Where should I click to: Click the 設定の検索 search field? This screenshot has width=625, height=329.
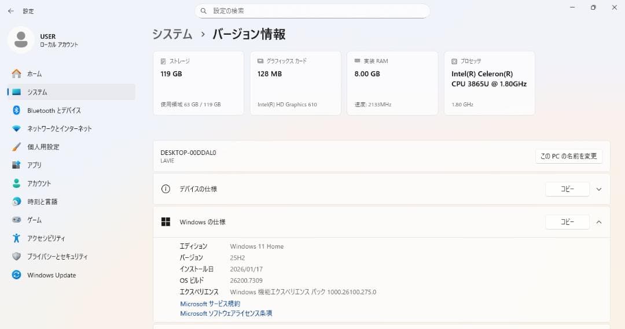coord(312,11)
